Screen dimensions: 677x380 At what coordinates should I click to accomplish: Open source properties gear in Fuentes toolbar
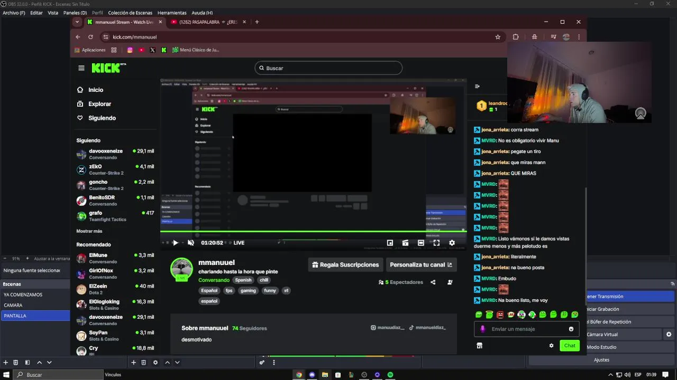click(x=155, y=363)
